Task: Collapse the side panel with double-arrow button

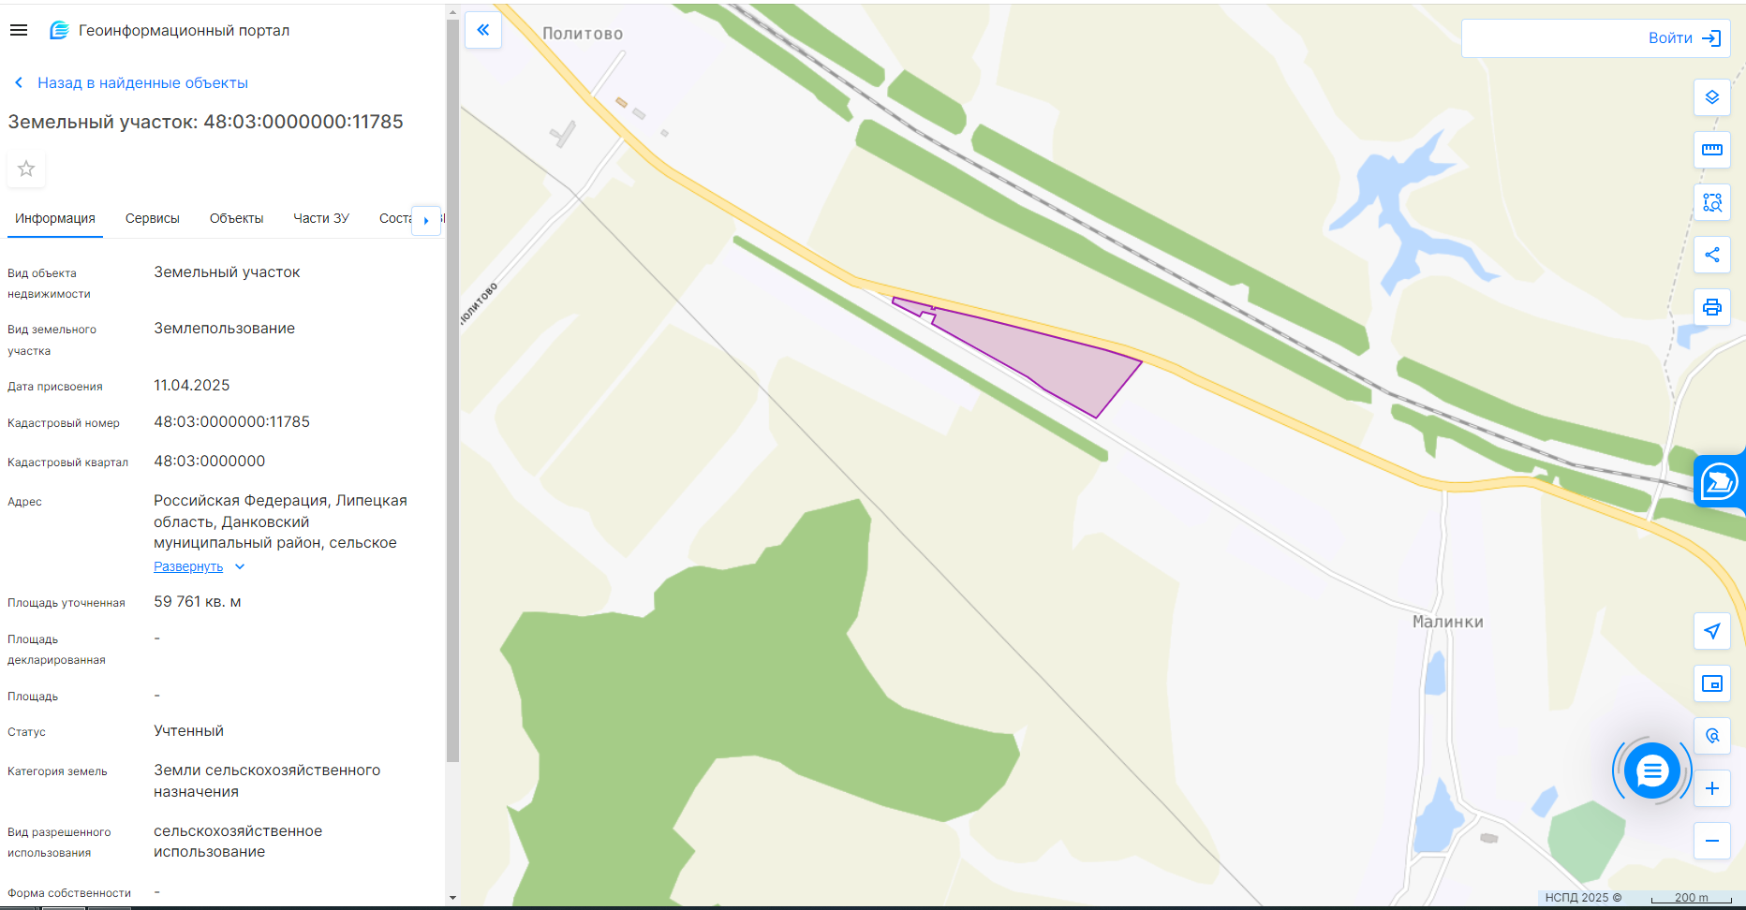Action: (x=483, y=30)
